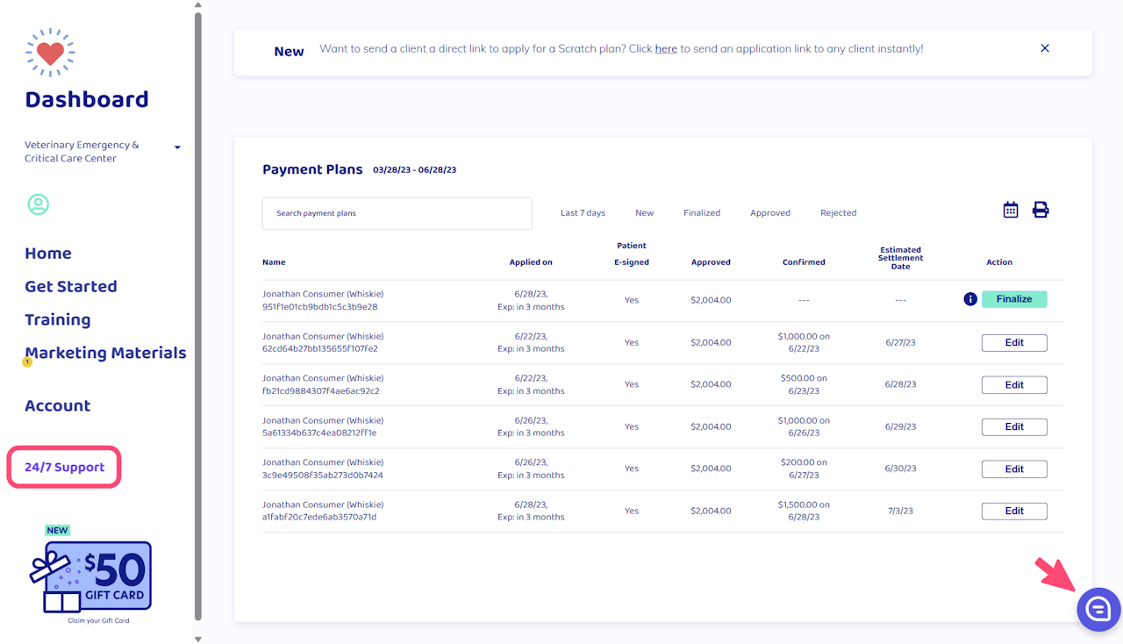Show Rejected payment plans

point(838,213)
